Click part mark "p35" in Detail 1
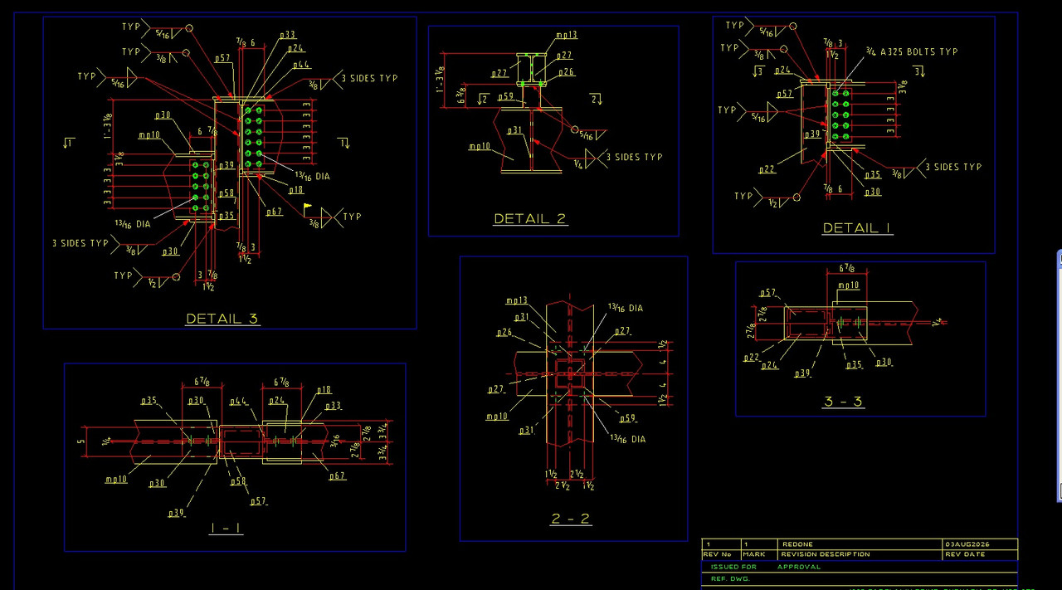 873,175
